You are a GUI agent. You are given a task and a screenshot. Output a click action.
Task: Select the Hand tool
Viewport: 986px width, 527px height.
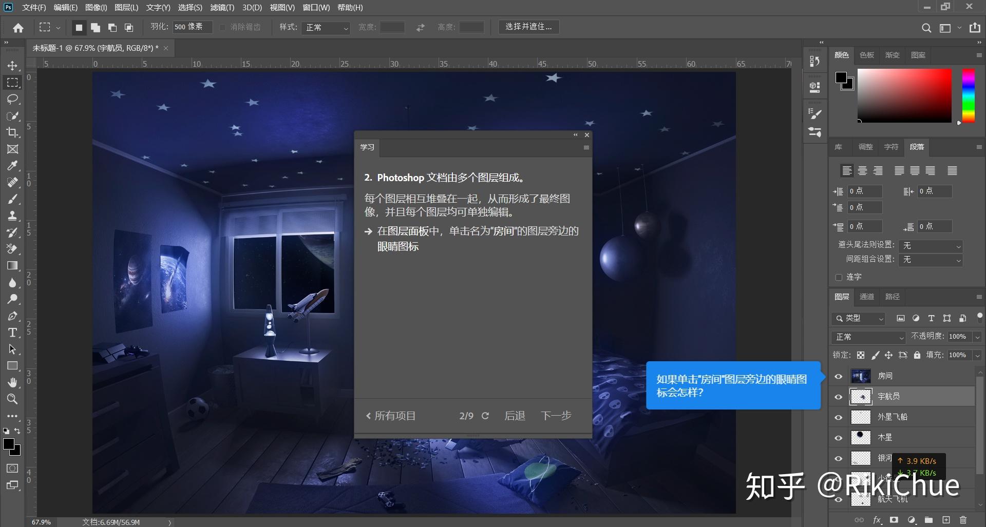click(x=13, y=382)
